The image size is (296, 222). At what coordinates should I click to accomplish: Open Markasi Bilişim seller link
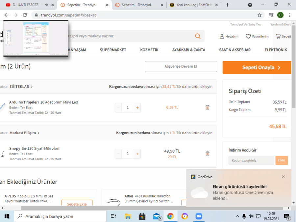point(25,133)
